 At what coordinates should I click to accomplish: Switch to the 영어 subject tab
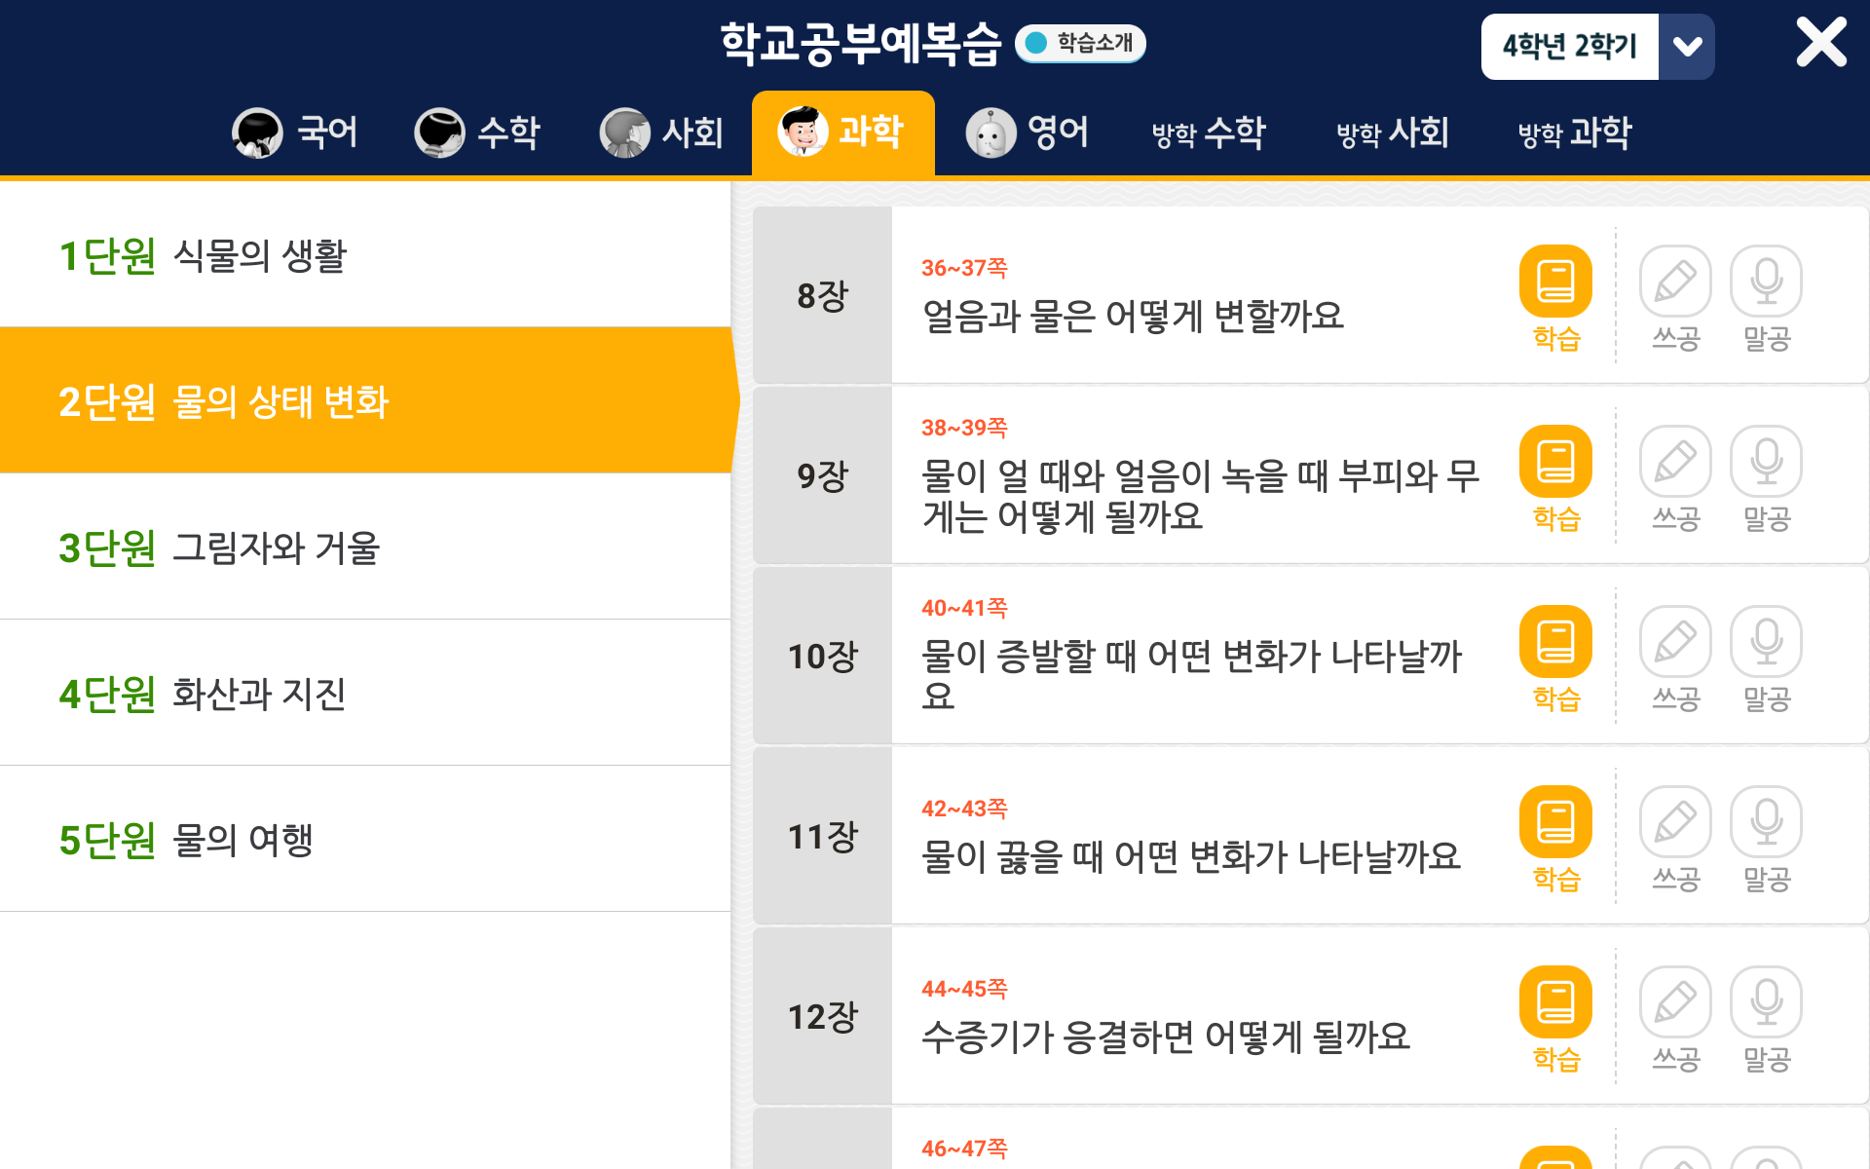click(x=1027, y=132)
